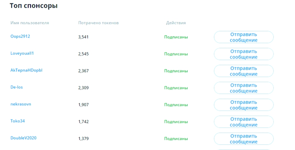Click Подписаны status in Oops2912 row
Viewport: 295px width, 150px height.
[176, 37]
